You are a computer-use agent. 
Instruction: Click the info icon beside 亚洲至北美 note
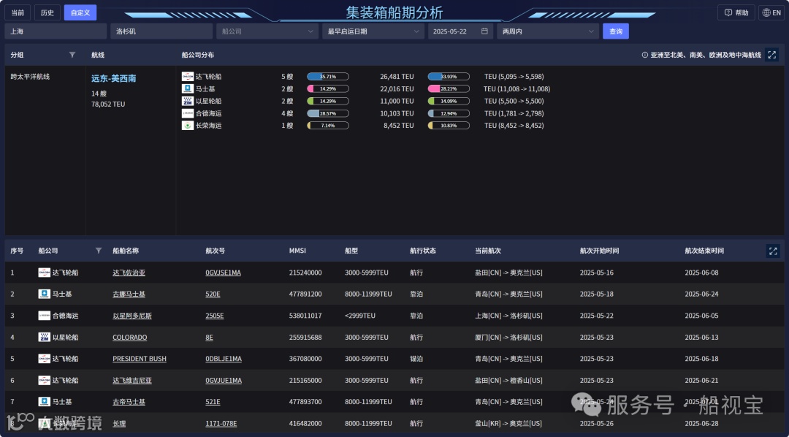click(644, 55)
